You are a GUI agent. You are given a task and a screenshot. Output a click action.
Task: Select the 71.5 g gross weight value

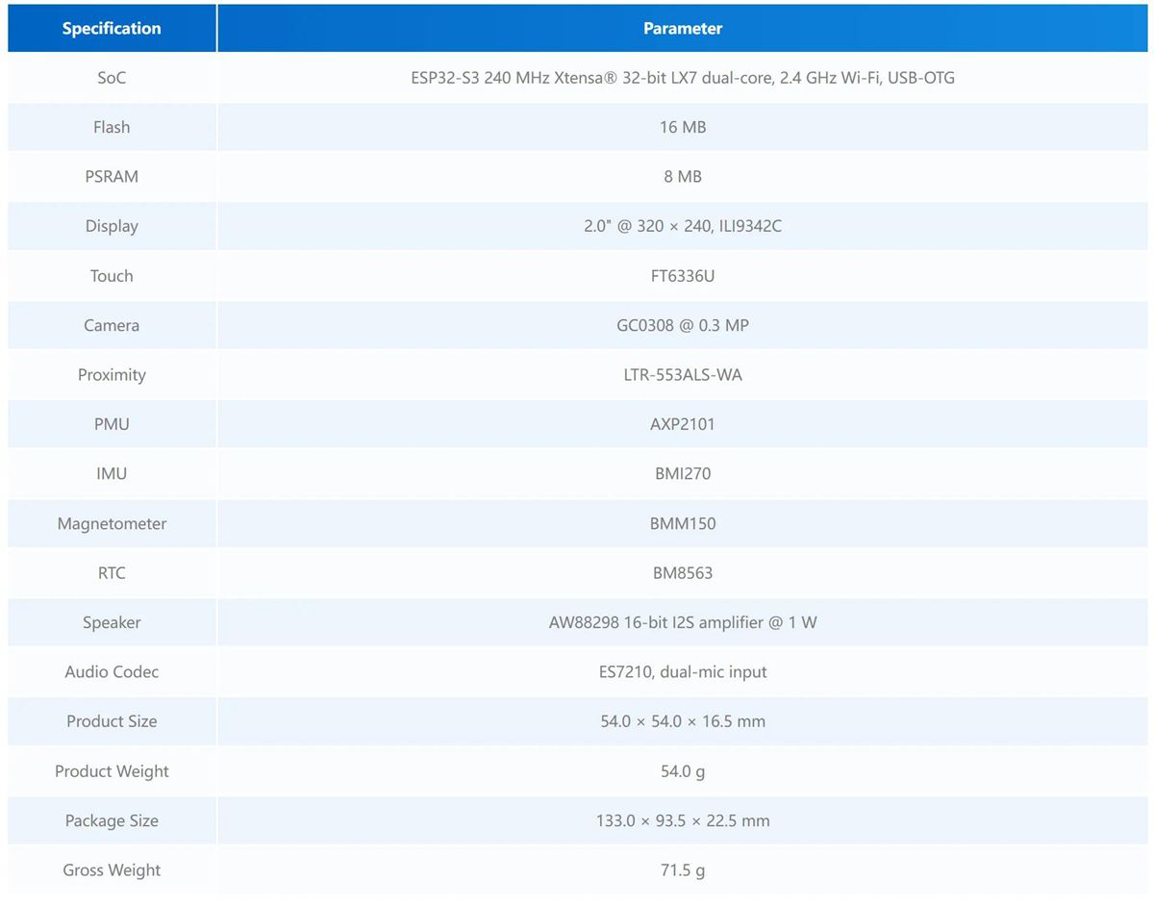682,870
